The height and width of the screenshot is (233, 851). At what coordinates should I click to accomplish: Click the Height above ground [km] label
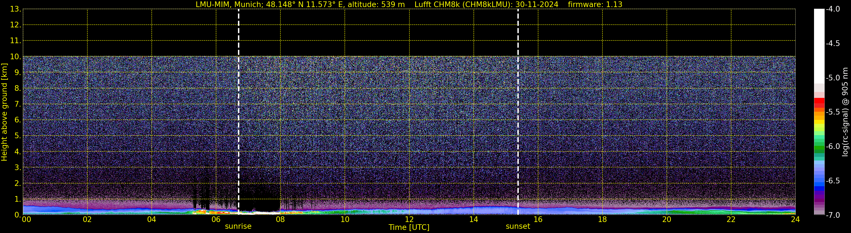click(x=4, y=112)
